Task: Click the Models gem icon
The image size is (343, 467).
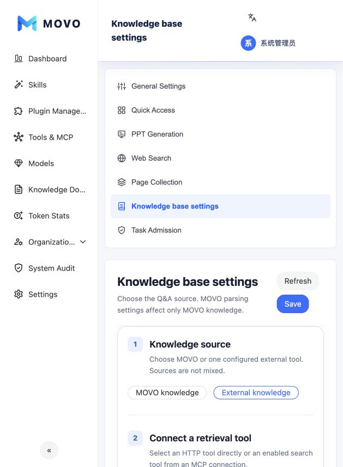Action: click(x=19, y=163)
